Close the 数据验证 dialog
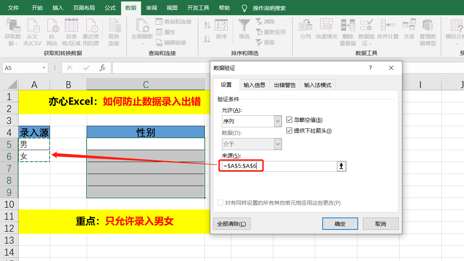The image size is (464, 261). [x=391, y=68]
